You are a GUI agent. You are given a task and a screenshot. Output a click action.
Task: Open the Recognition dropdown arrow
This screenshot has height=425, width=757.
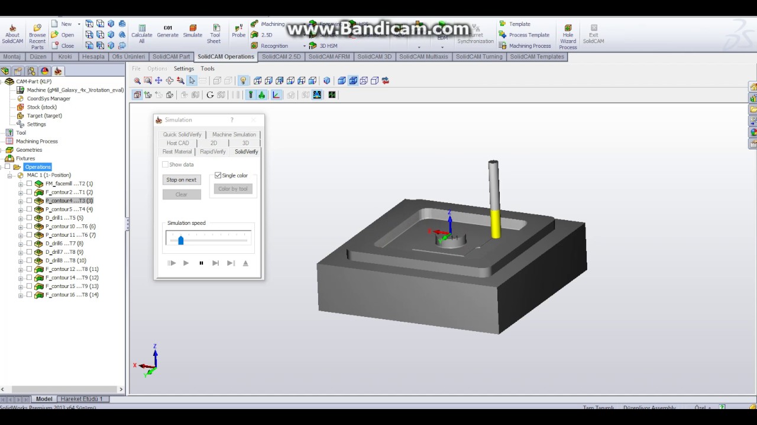305,46
